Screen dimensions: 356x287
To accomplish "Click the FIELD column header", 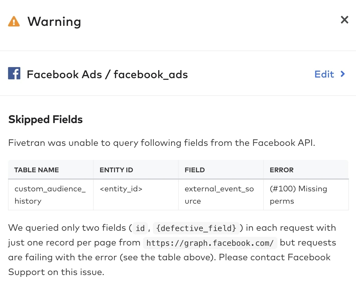I will click(x=195, y=170).
